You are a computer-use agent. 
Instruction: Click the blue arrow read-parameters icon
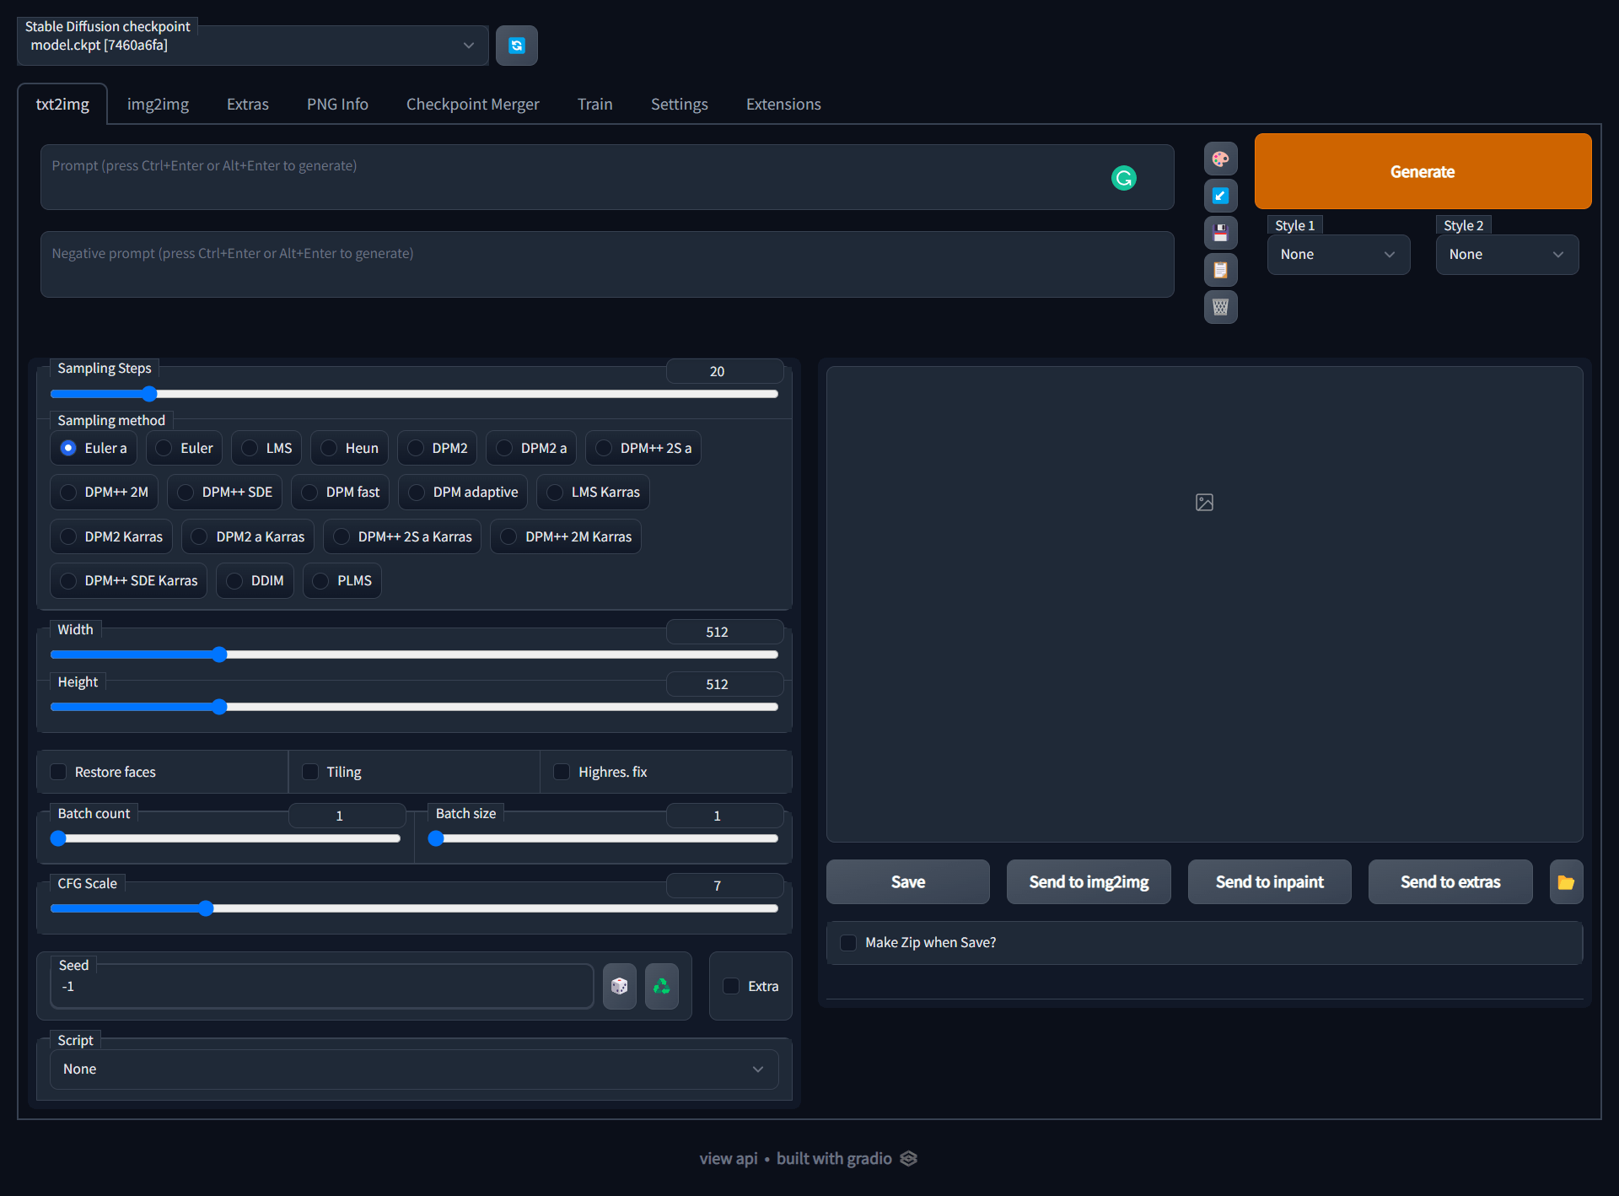tap(1220, 196)
